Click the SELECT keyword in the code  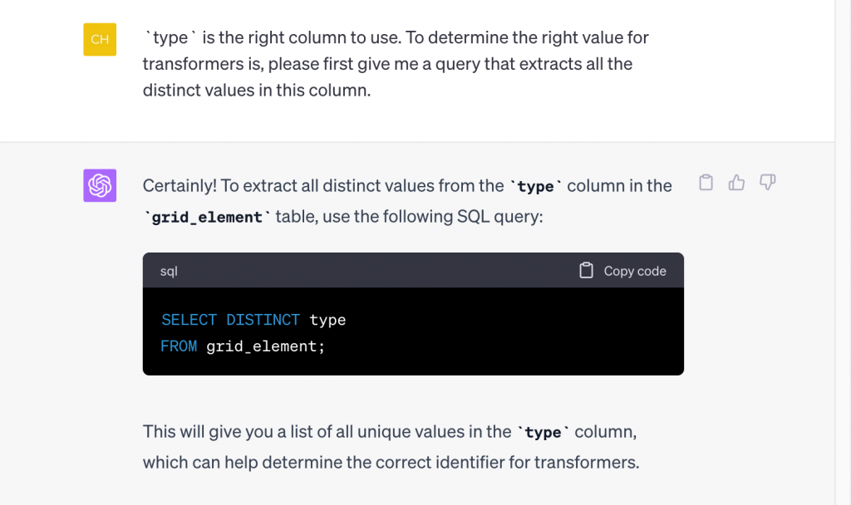pyautogui.click(x=189, y=320)
